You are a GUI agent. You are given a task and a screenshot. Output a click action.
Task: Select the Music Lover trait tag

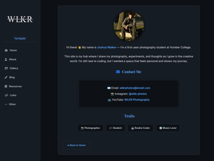point(168,128)
